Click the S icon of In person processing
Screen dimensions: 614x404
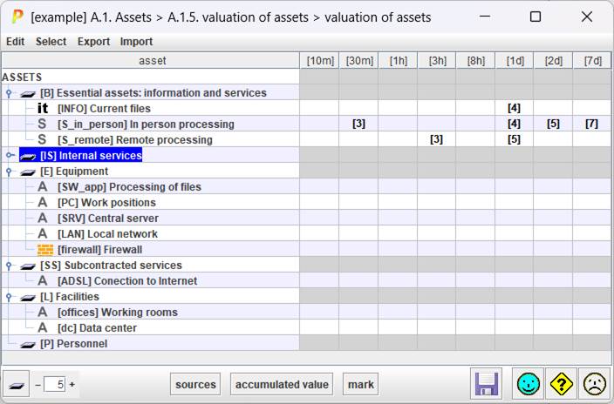tap(42, 124)
